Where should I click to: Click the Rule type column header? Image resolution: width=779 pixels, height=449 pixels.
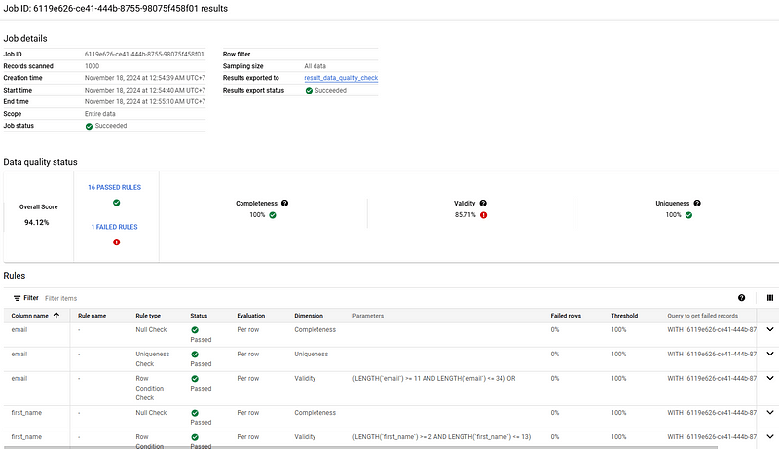[x=148, y=316]
